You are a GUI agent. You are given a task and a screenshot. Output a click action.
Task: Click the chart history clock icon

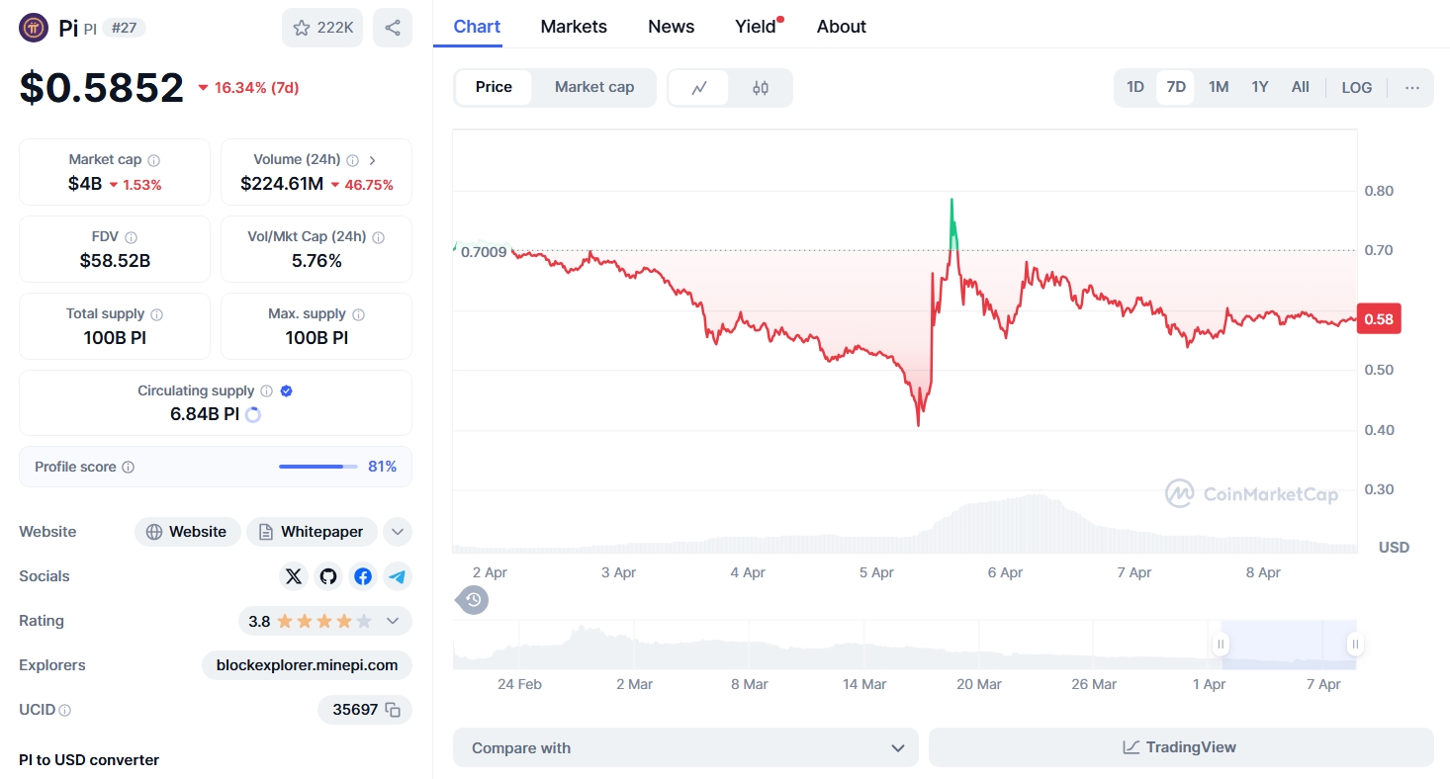(473, 599)
